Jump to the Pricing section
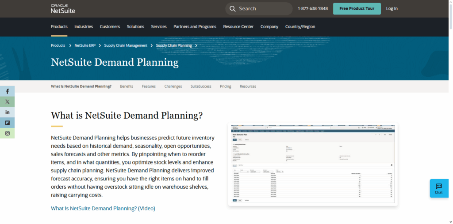 click(226, 86)
